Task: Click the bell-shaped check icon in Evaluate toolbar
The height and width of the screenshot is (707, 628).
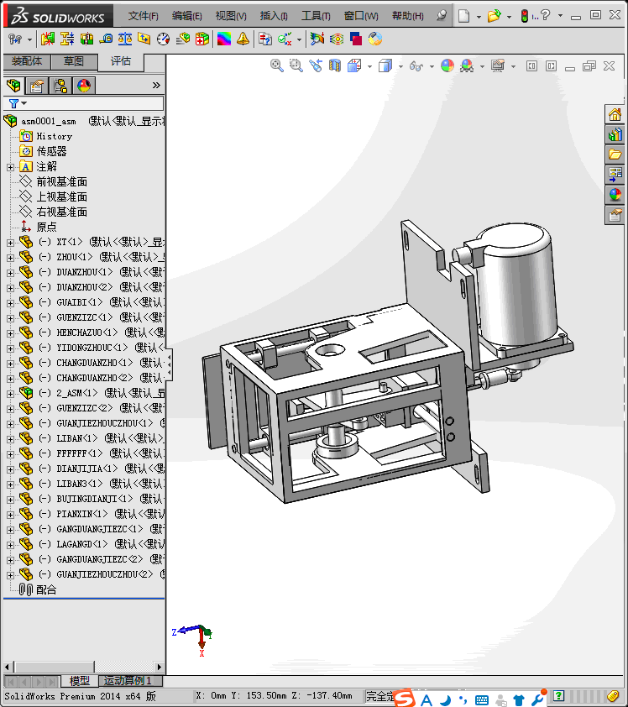Action: (x=243, y=39)
